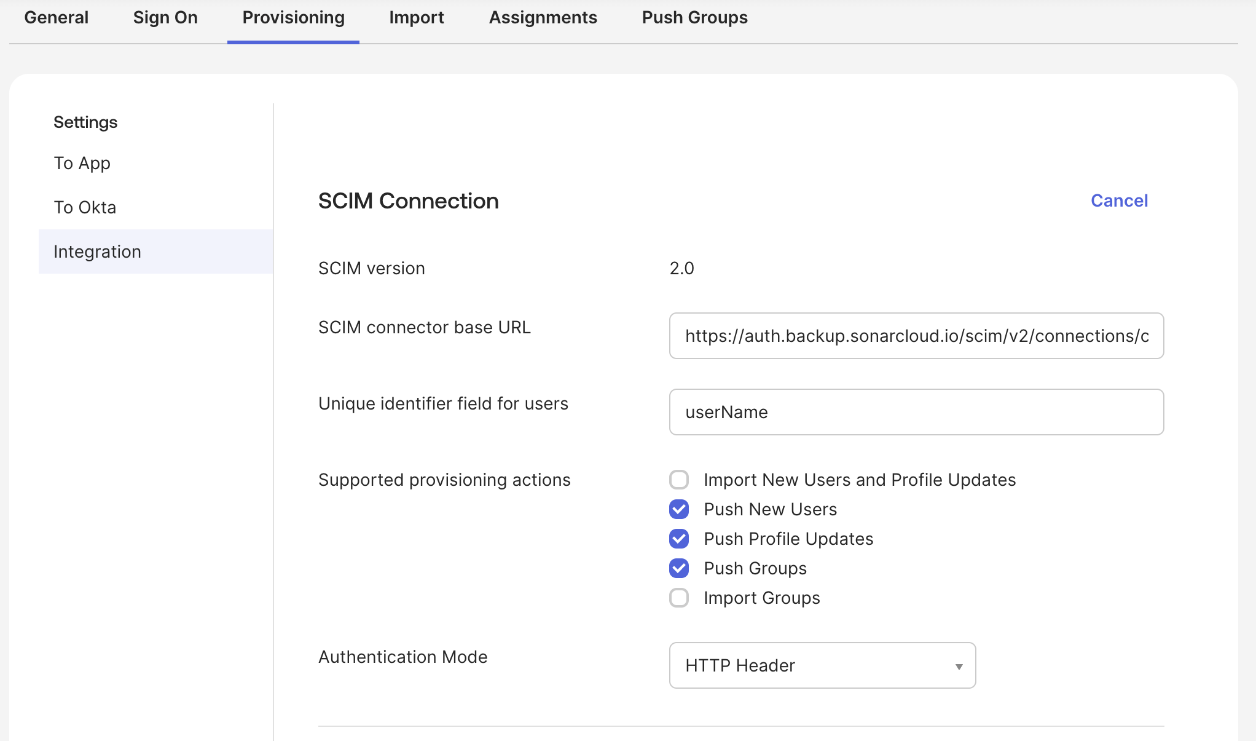
Task: Open the General tab
Action: tap(57, 17)
